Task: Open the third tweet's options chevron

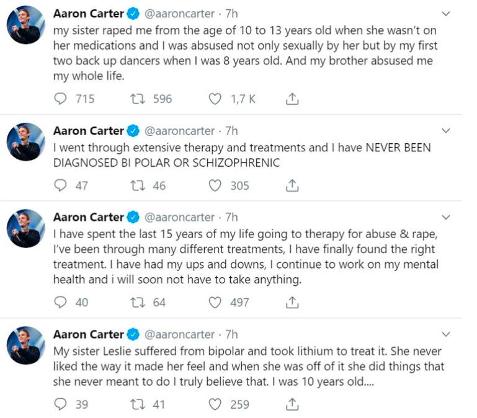Action: click(445, 217)
